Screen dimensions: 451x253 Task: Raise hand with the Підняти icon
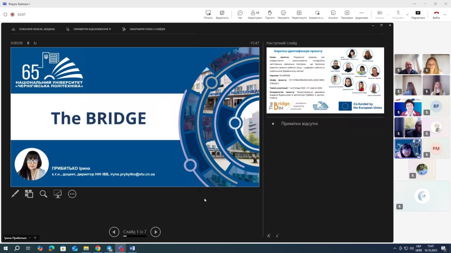tap(270, 14)
